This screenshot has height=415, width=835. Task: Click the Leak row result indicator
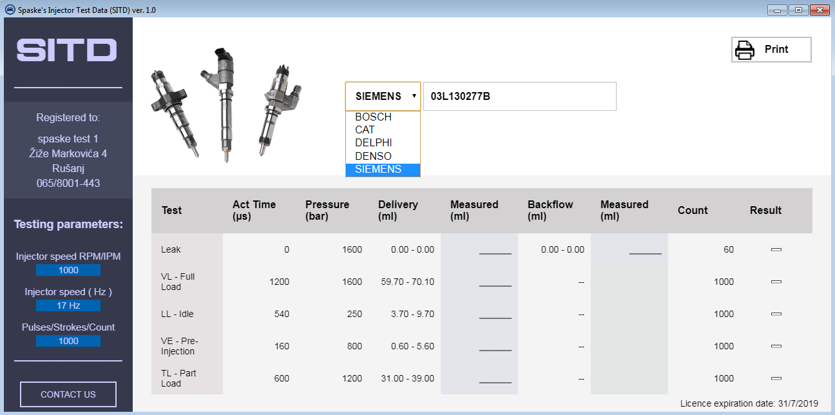tap(776, 249)
